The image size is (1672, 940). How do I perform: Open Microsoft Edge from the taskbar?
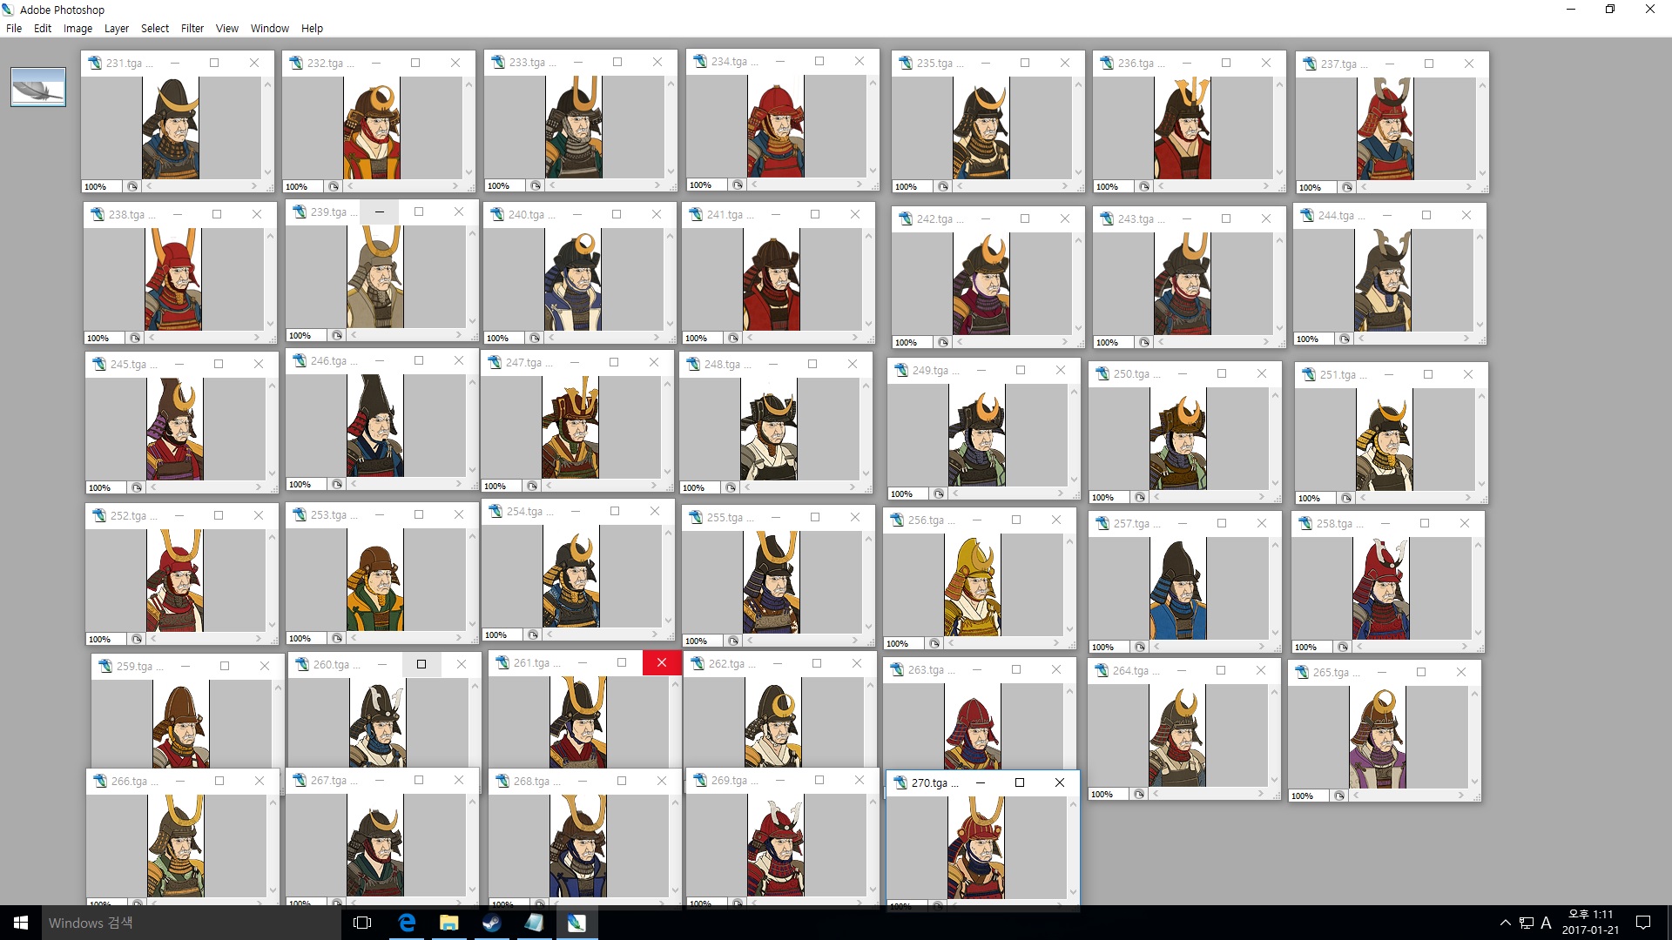407,923
